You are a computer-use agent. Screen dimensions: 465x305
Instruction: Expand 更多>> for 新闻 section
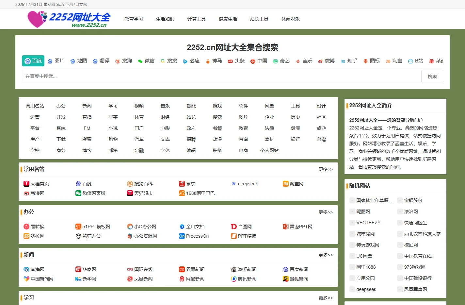[x=326, y=255]
